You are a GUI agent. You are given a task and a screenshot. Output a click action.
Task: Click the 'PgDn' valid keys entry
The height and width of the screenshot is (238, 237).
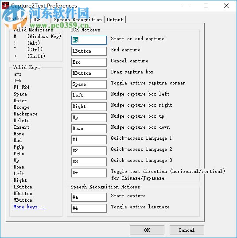[x=19, y=154]
